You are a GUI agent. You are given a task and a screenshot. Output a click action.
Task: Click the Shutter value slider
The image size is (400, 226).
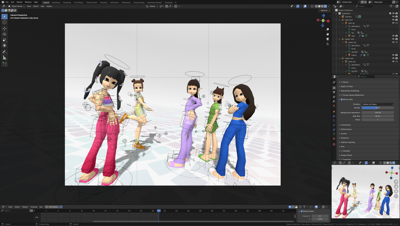(378, 108)
